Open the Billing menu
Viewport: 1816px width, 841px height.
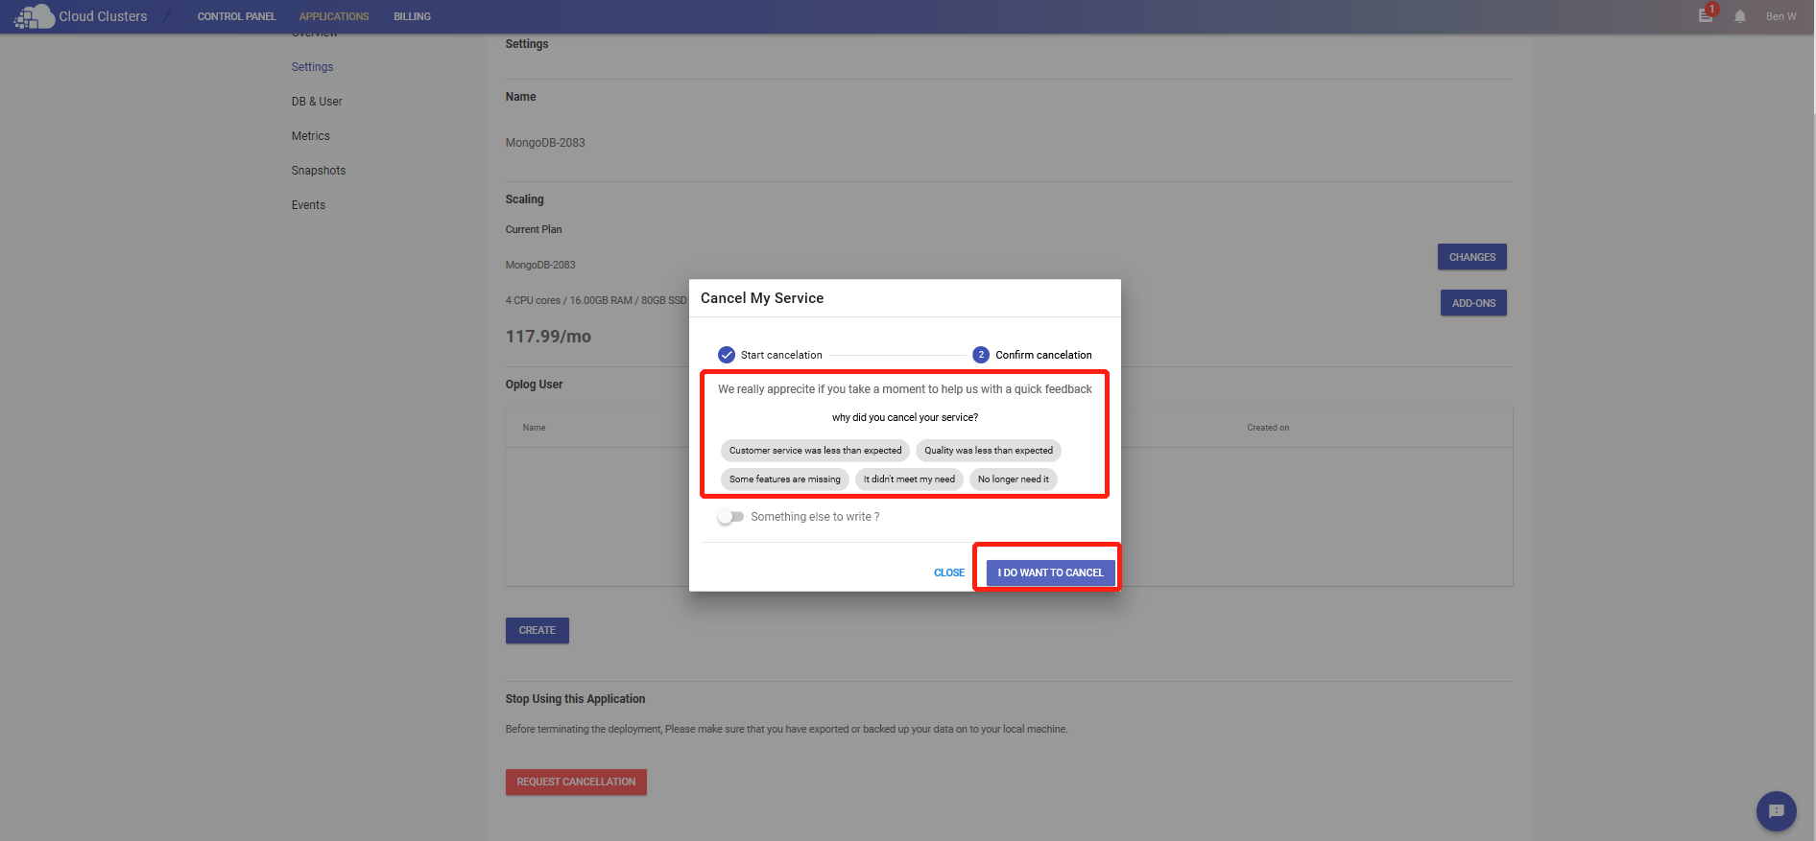pyautogui.click(x=412, y=16)
